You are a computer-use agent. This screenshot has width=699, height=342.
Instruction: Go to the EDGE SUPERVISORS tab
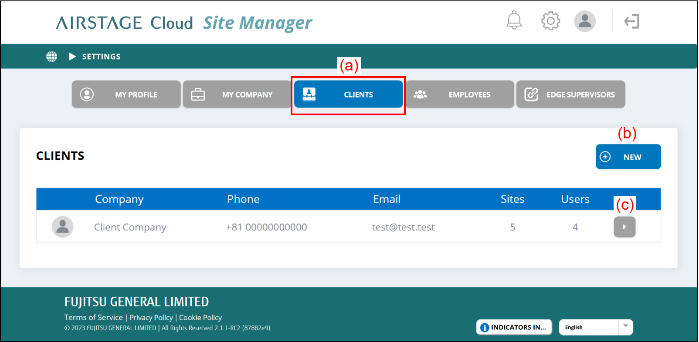tap(570, 94)
